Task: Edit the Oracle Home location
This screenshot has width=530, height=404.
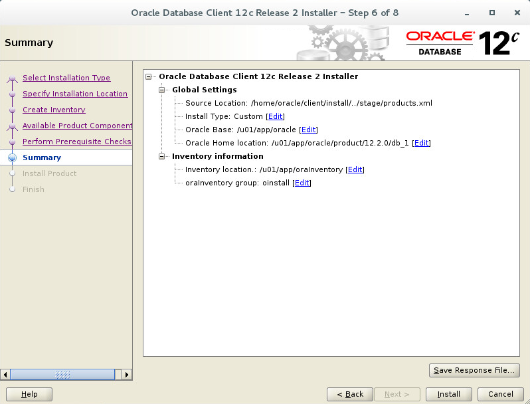Action: pos(421,143)
